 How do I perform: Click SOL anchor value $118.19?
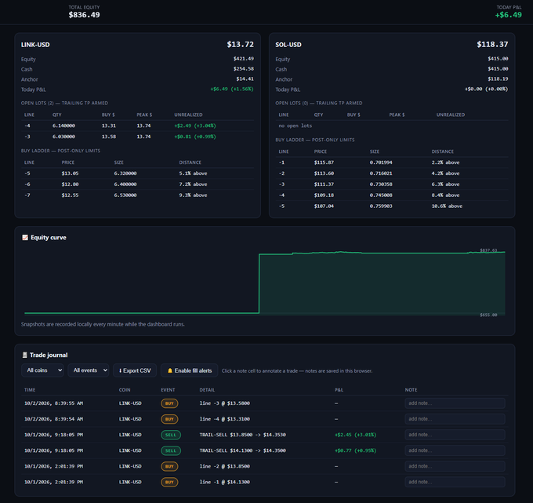point(498,79)
